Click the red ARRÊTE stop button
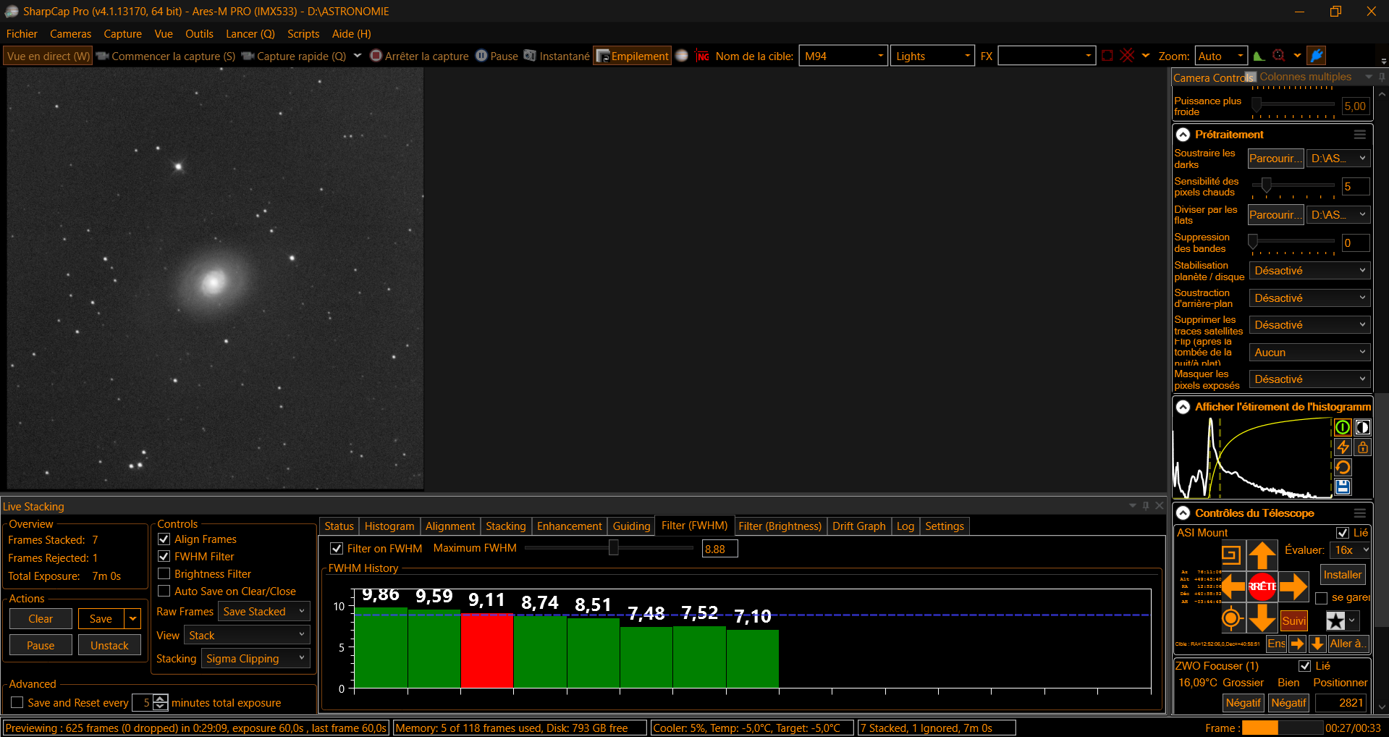 click(1262, 586)
